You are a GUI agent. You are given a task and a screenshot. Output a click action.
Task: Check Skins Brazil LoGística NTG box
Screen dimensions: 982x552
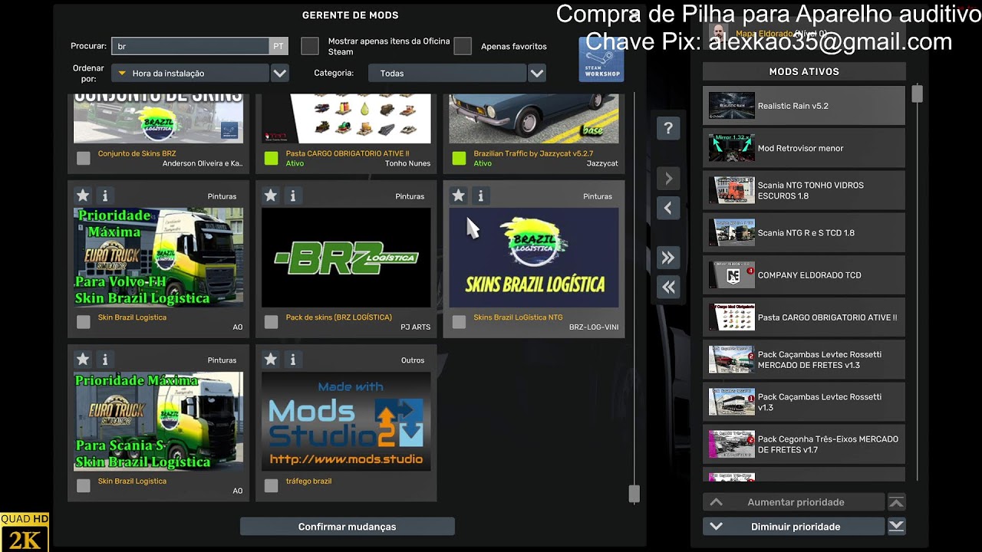pyautogui.click(x=459, y=322)
